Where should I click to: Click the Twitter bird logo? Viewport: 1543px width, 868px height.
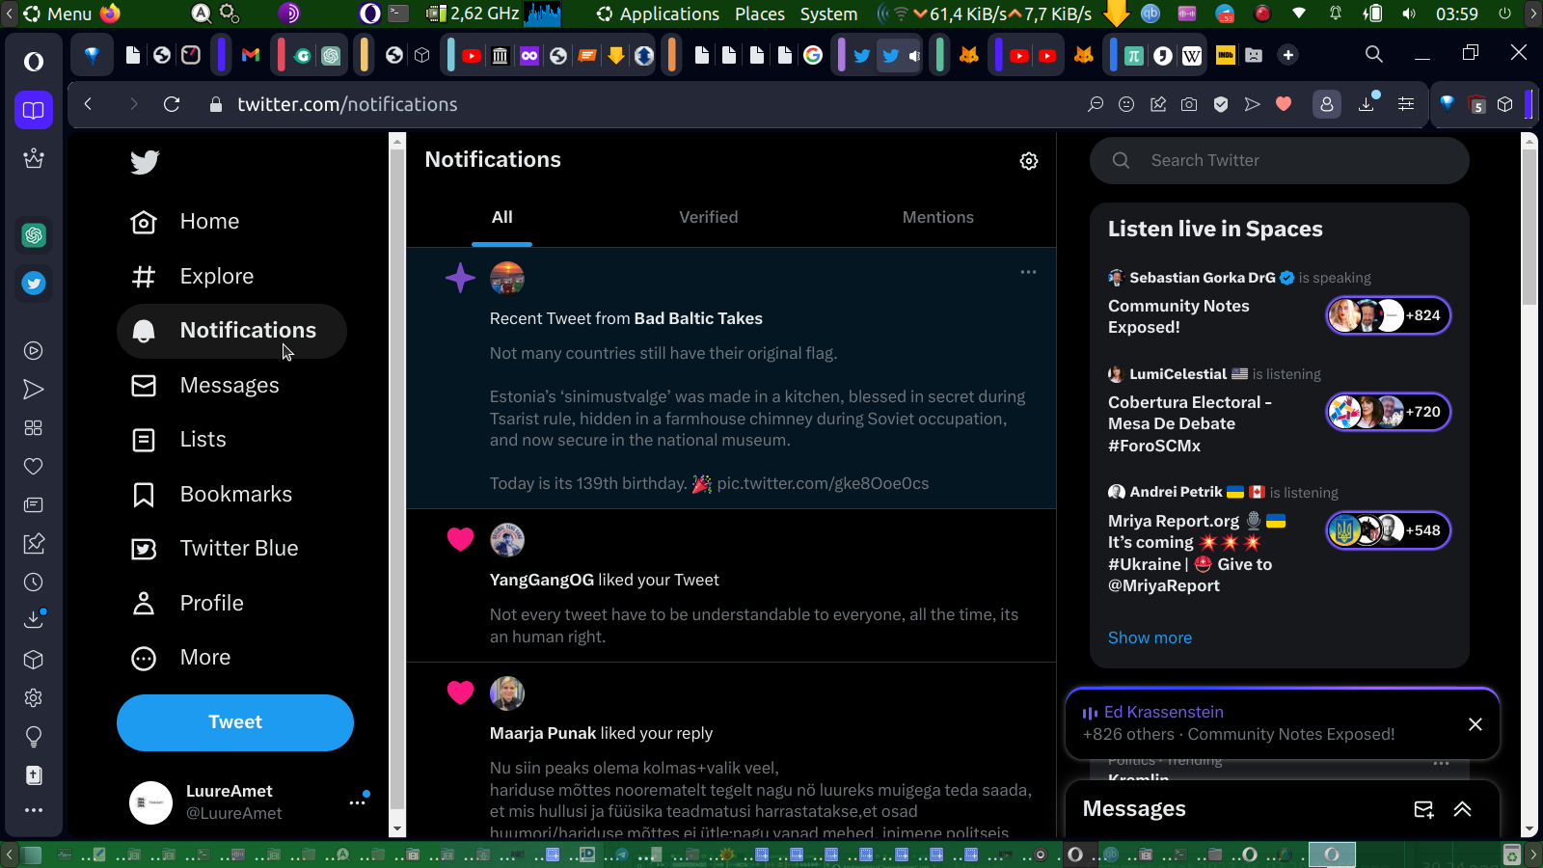pyautogui.click(x=145, y=162)
